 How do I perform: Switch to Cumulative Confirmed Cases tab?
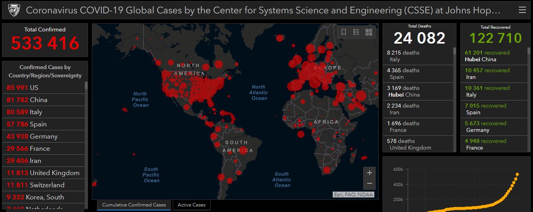134,205
